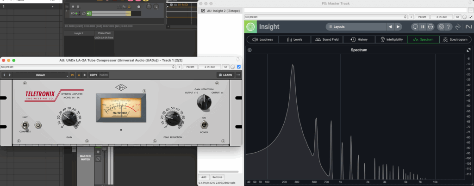Viewport: 474px width, 186px height.
Task: Expand the Spectrum panel to full view
Action: click(x=468, y=50)
